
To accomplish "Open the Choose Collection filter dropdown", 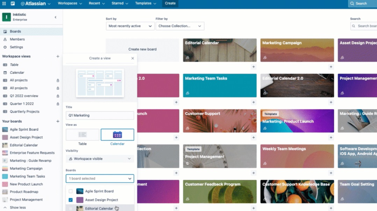I will (180, 26).
